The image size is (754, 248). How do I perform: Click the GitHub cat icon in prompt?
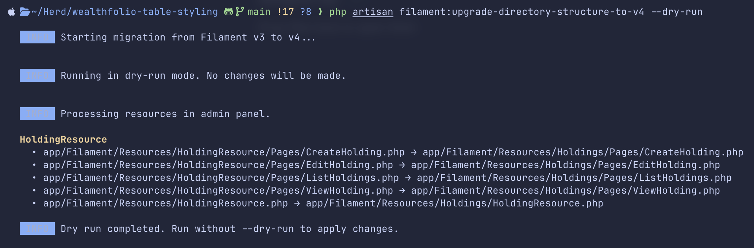[228, 12]
